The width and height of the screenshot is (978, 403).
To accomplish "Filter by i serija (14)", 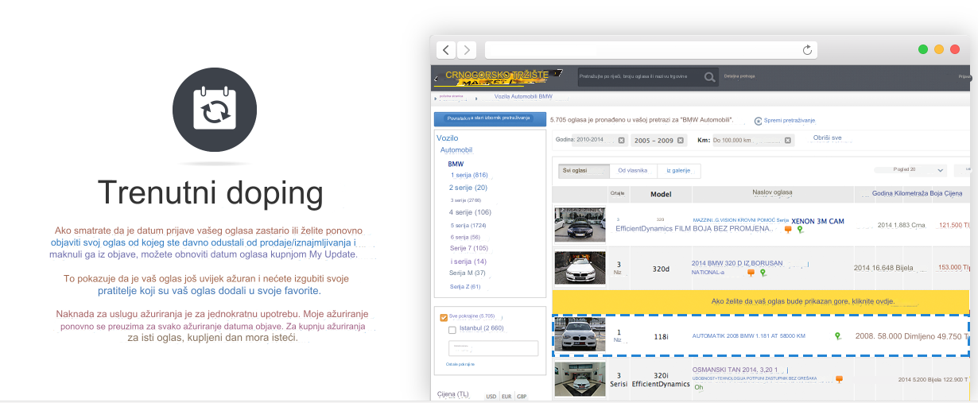I will point(469,262).
